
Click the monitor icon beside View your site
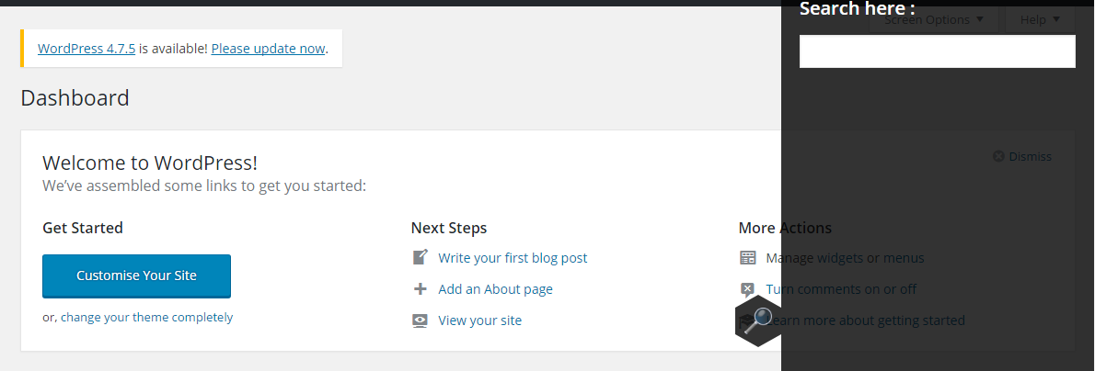(420, 320)
